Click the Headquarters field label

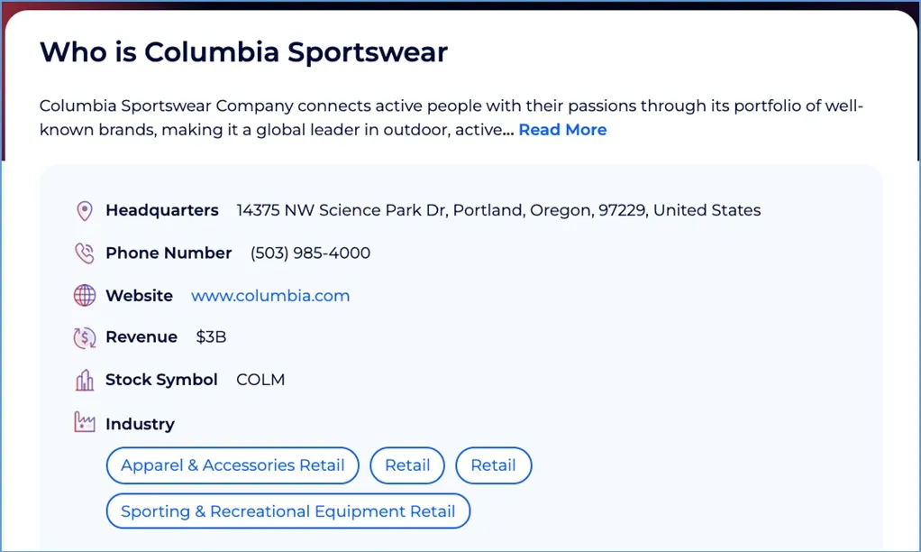click(162, 210)
